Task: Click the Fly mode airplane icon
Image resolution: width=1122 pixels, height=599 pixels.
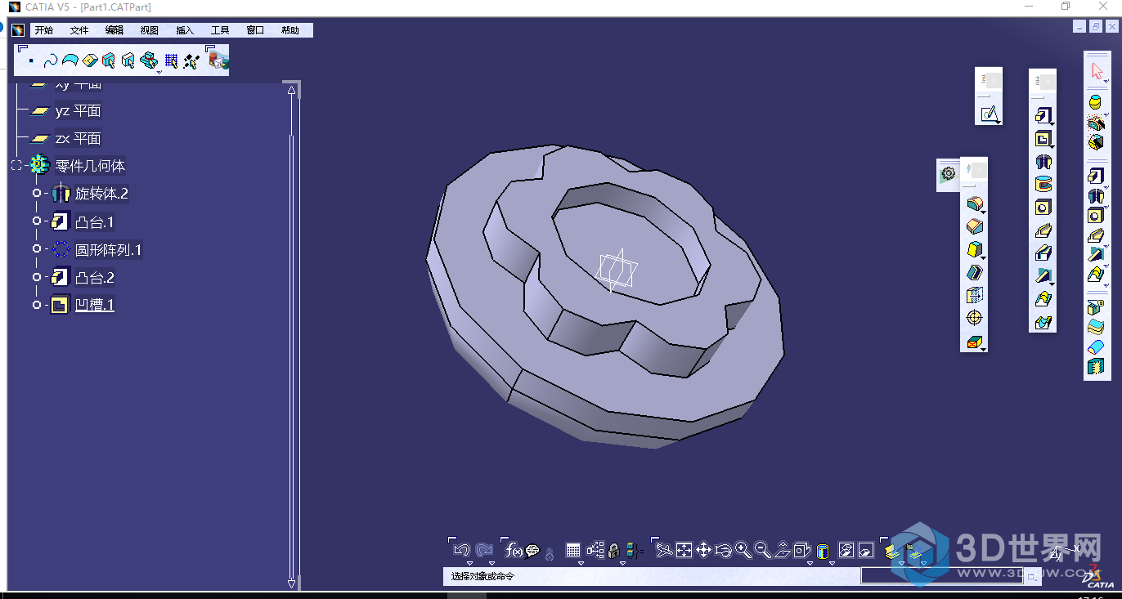Action: (x=664, y=550)
